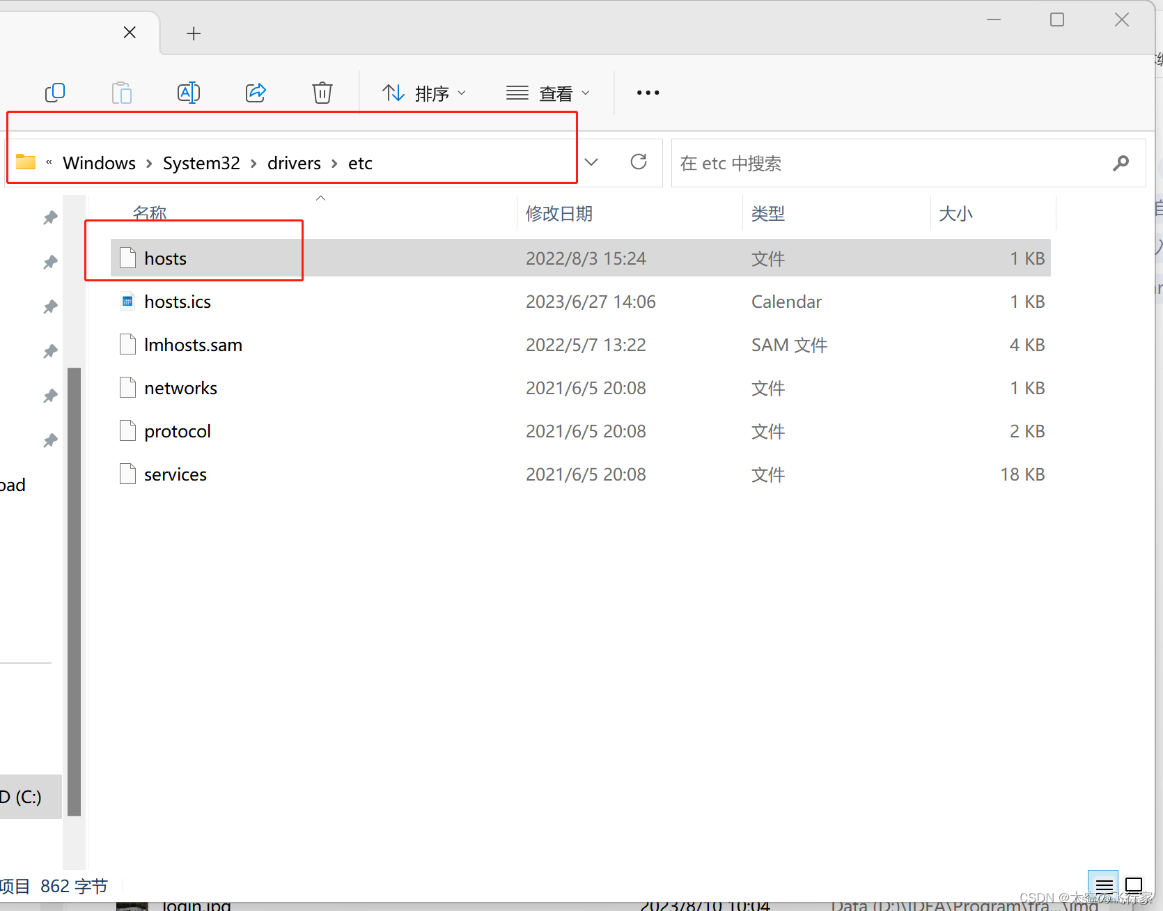This screenshot has width=1163, height=911.
Task: Click the Refresh button
Action: 639,162
